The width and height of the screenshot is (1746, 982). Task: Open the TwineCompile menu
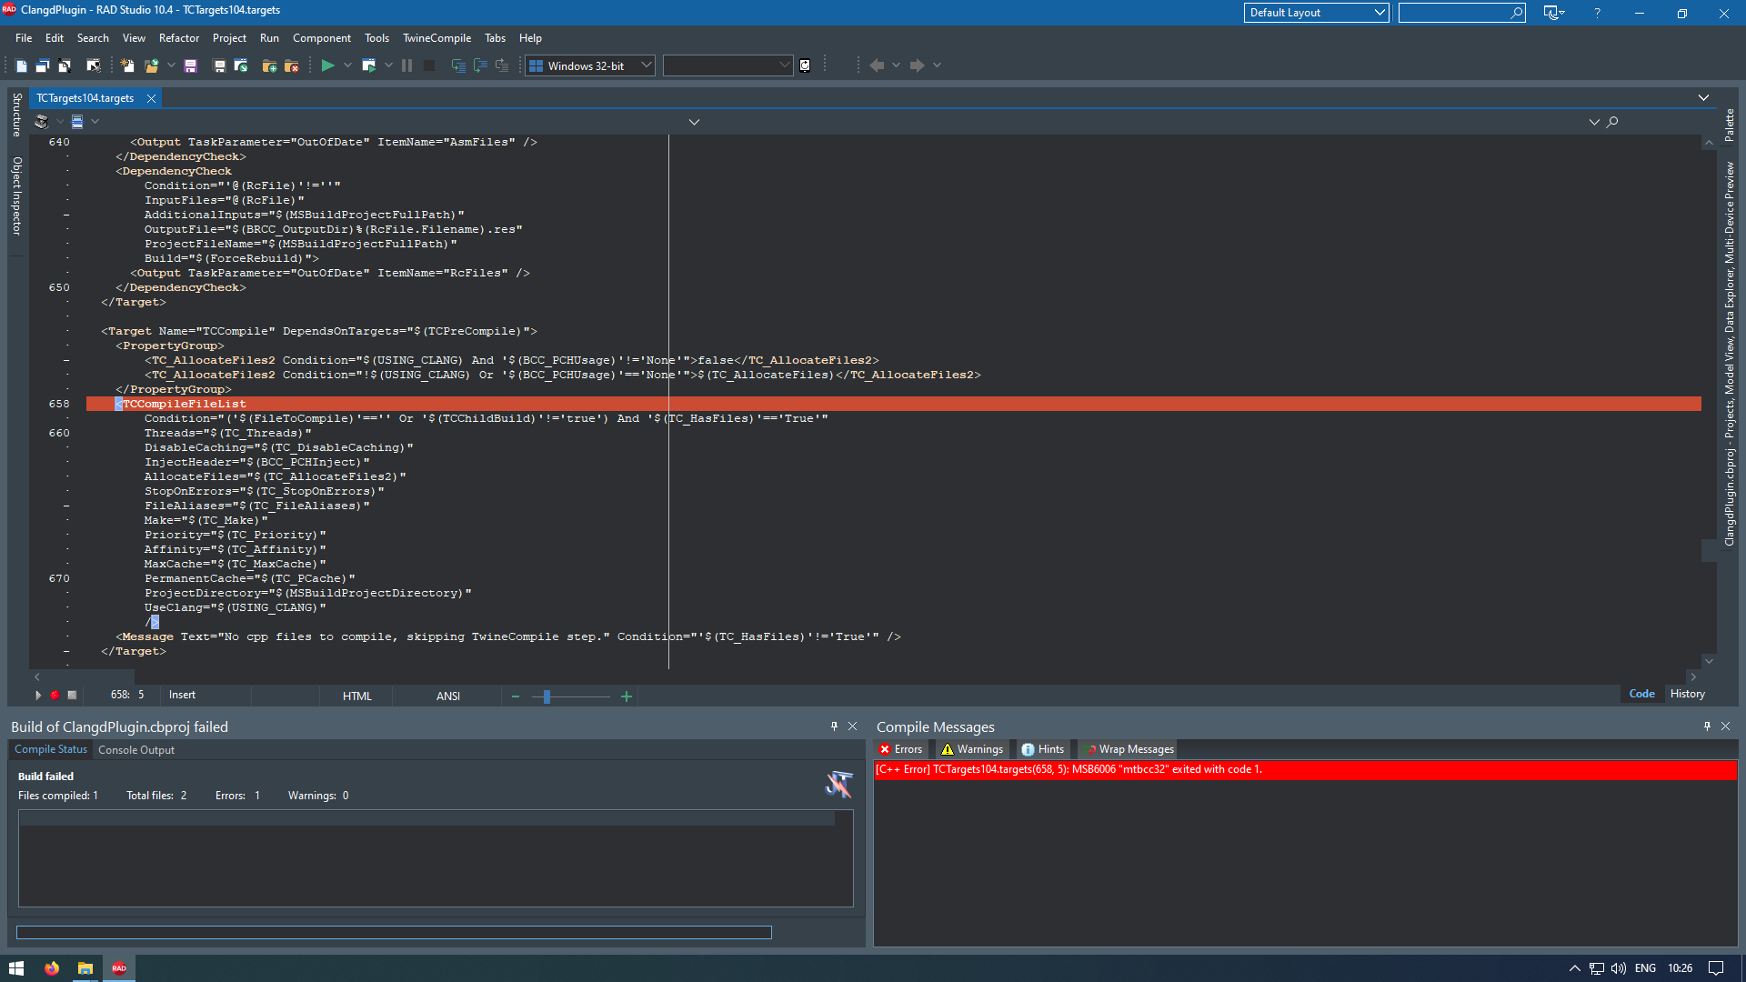click(436, 38)
